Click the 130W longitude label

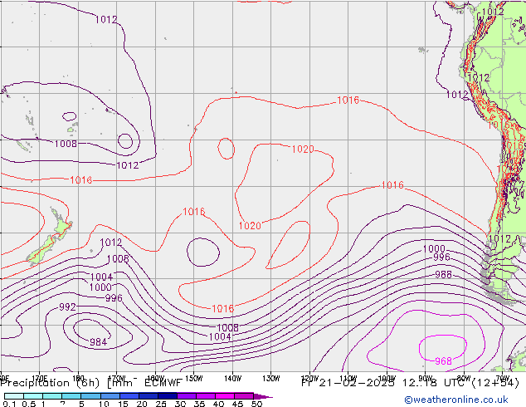coord(271,379)
